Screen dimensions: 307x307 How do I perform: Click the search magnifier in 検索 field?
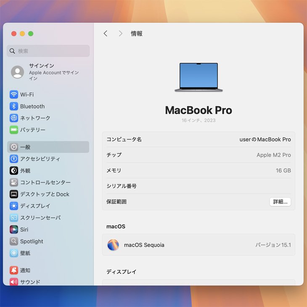tap(12, 51)
